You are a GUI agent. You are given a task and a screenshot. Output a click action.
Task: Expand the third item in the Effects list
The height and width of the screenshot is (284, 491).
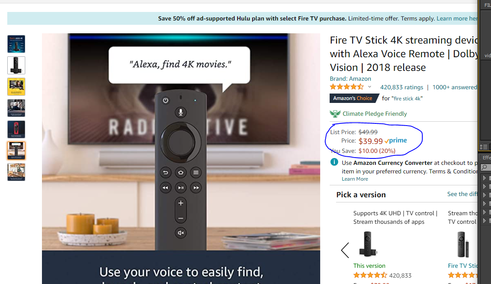point(485,195)
